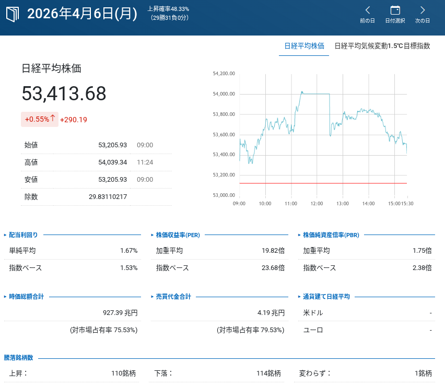Open the 日経平均気候変動1.5℃目標指数 tab

[x=382, y=46]
